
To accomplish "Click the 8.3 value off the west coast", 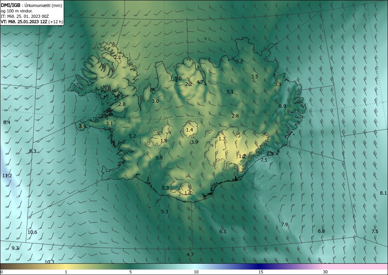I will (33, 151).
